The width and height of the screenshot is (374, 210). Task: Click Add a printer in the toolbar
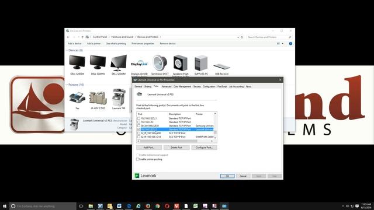point(93,44)
